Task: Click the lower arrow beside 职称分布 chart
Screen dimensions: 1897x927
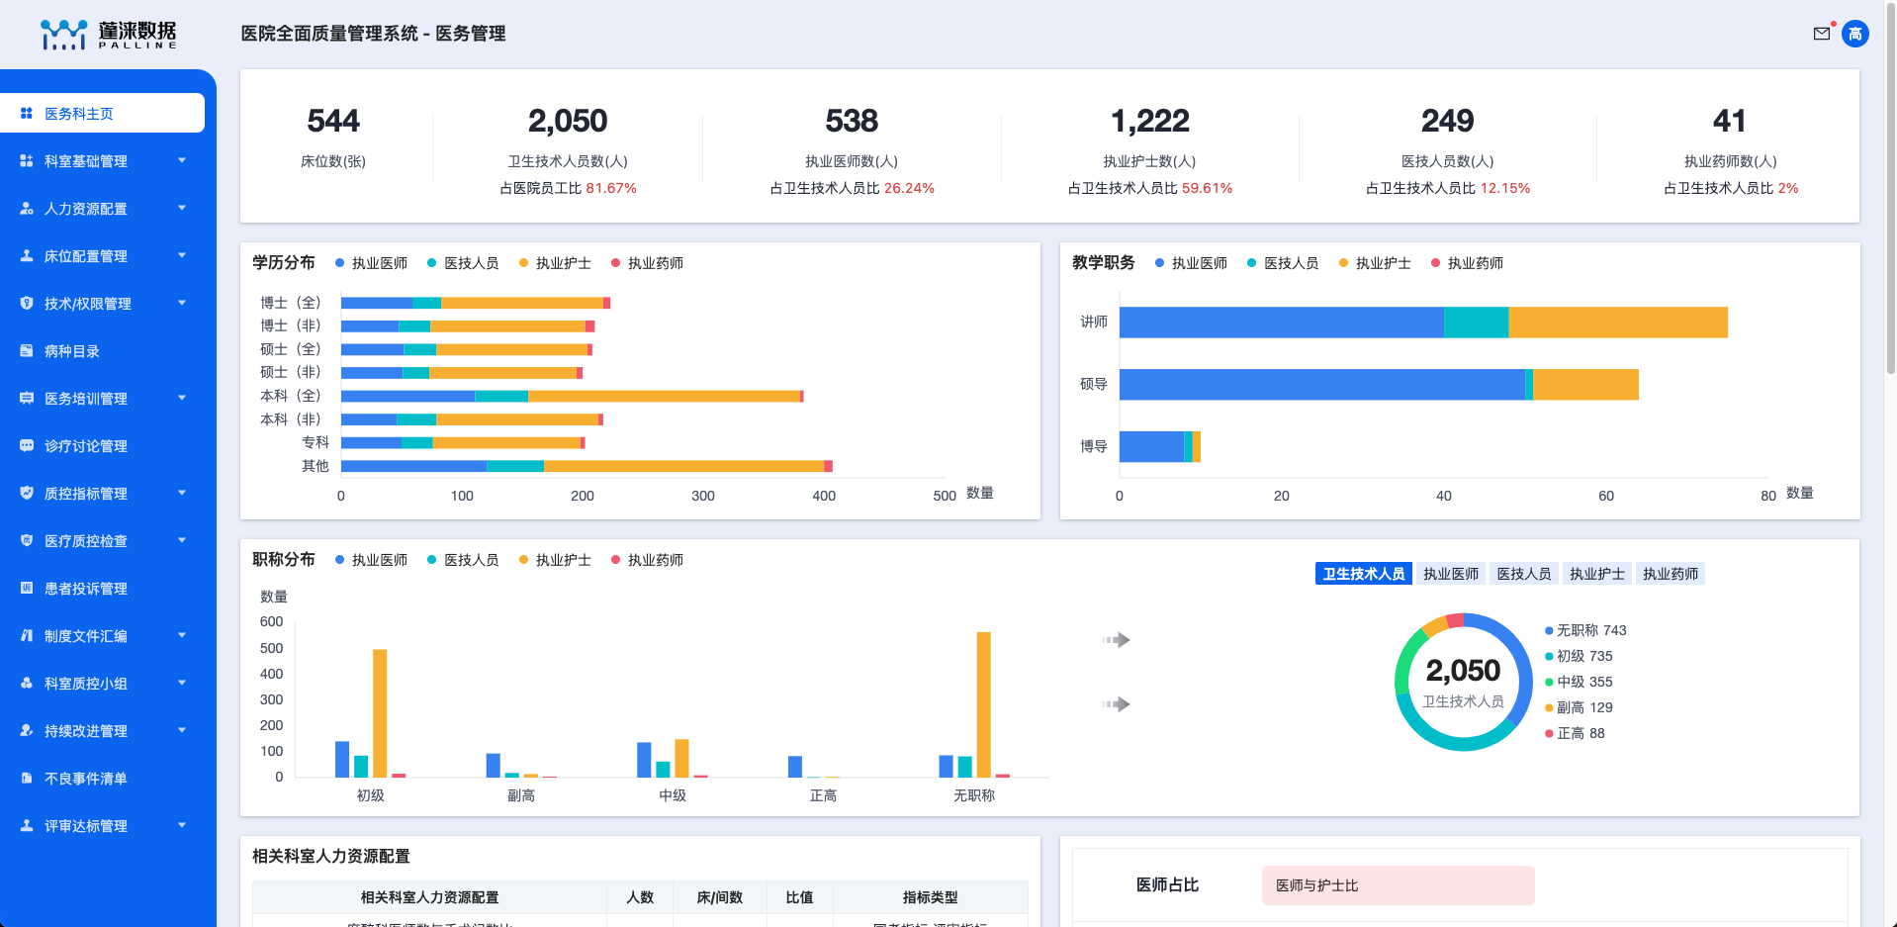Action: pyautogui.click(x=1117, y=704)
